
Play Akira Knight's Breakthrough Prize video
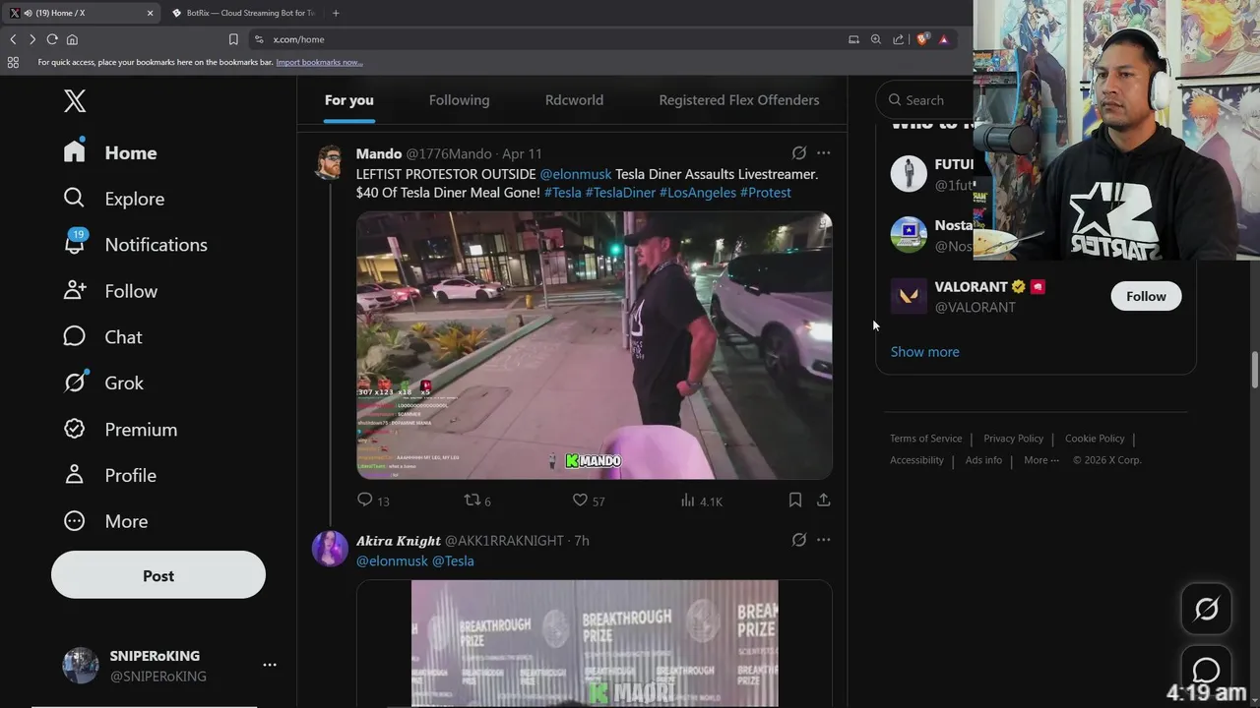click(595, 643)
